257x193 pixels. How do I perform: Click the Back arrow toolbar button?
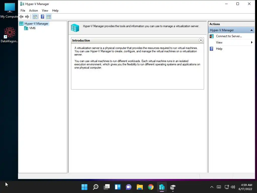21,17
